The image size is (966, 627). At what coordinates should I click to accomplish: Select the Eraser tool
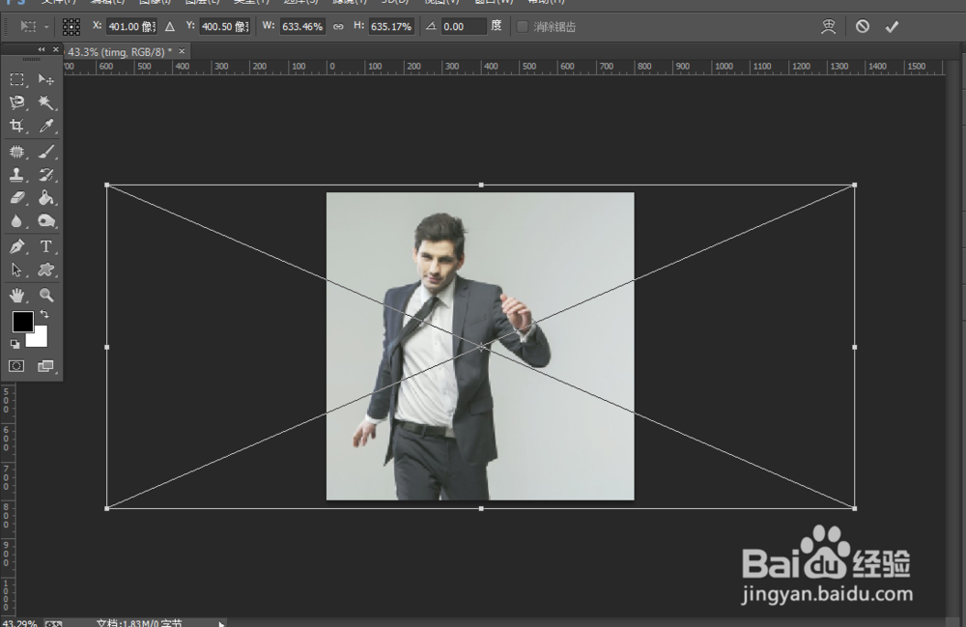[x=16, y=198]
